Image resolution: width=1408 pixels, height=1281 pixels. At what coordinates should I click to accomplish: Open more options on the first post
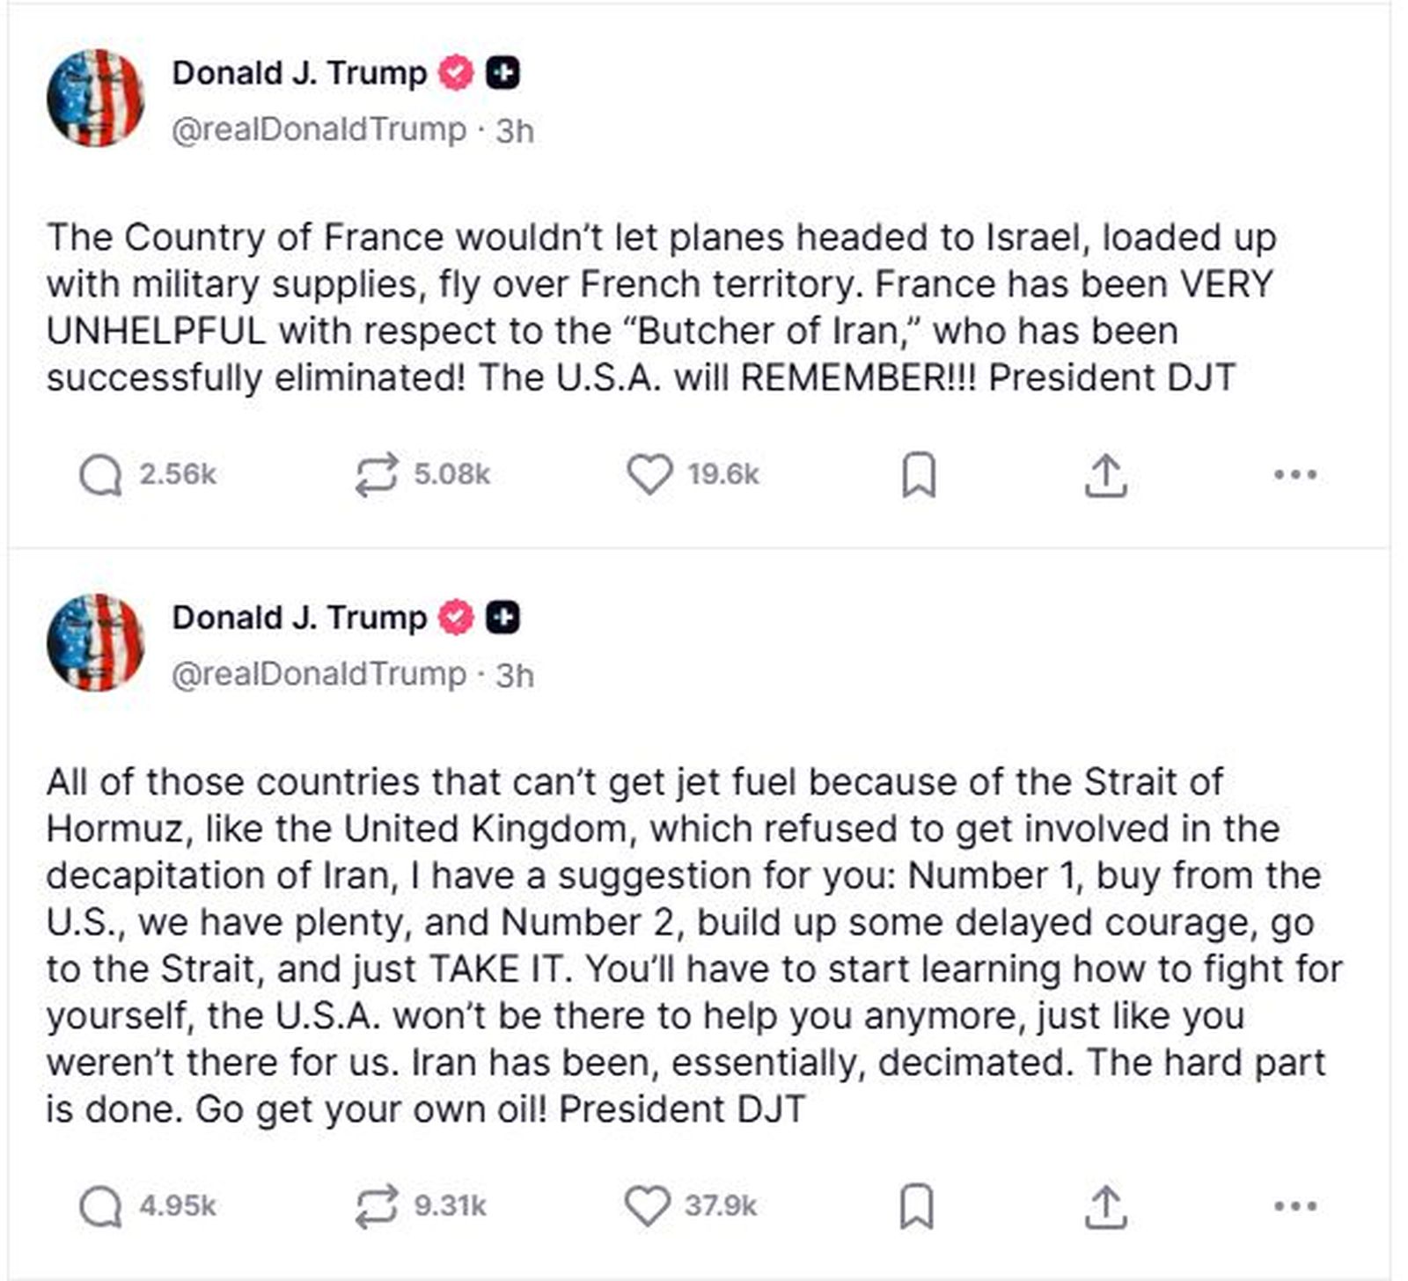point(1290,475)
